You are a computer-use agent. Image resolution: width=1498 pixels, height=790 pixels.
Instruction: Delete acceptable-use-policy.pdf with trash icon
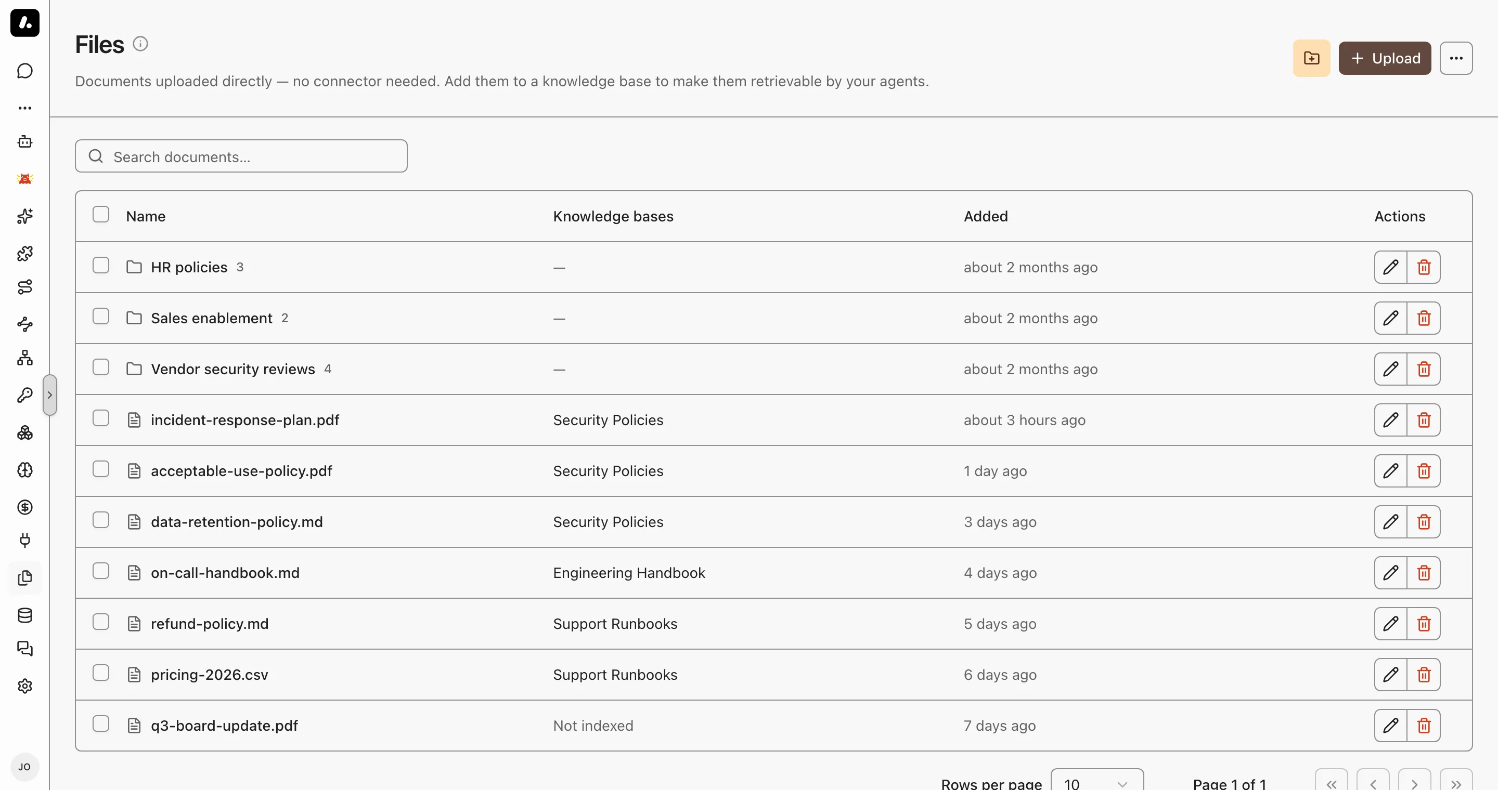1424,471
